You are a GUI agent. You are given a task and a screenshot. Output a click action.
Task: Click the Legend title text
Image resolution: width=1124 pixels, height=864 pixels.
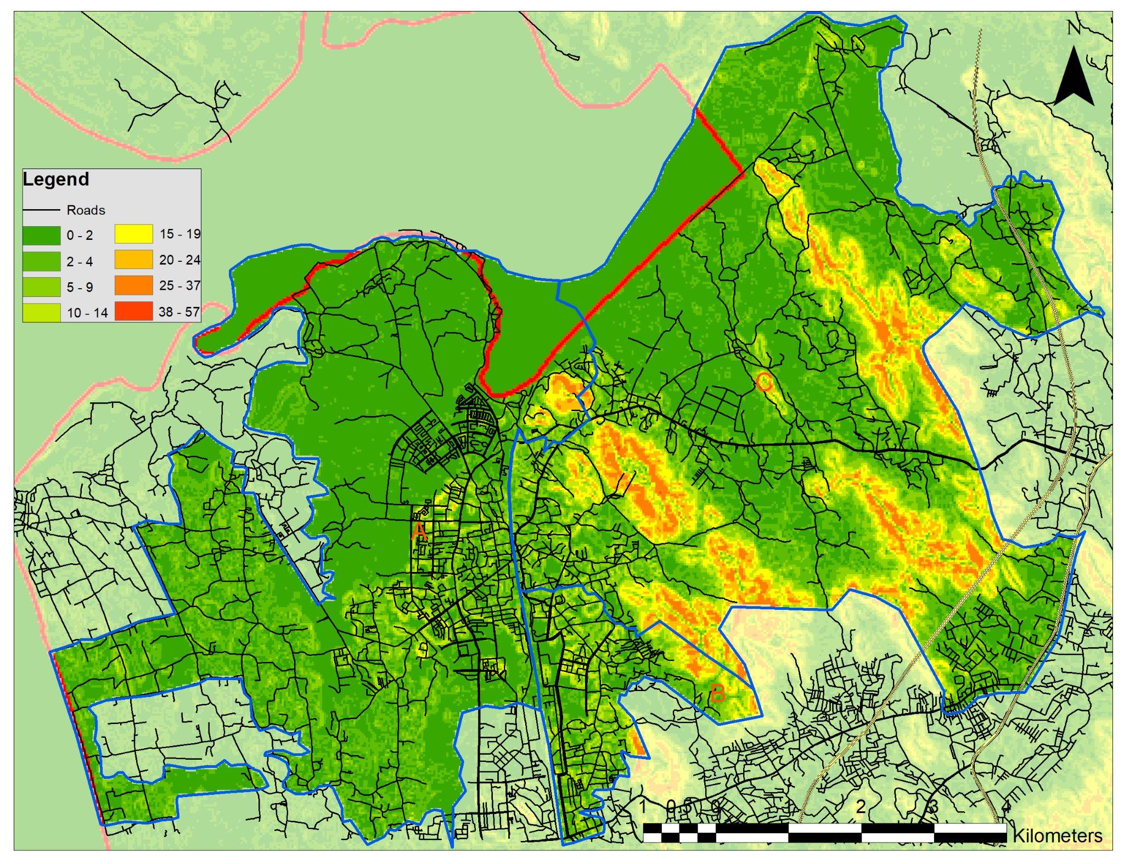(x=56, y=179)
